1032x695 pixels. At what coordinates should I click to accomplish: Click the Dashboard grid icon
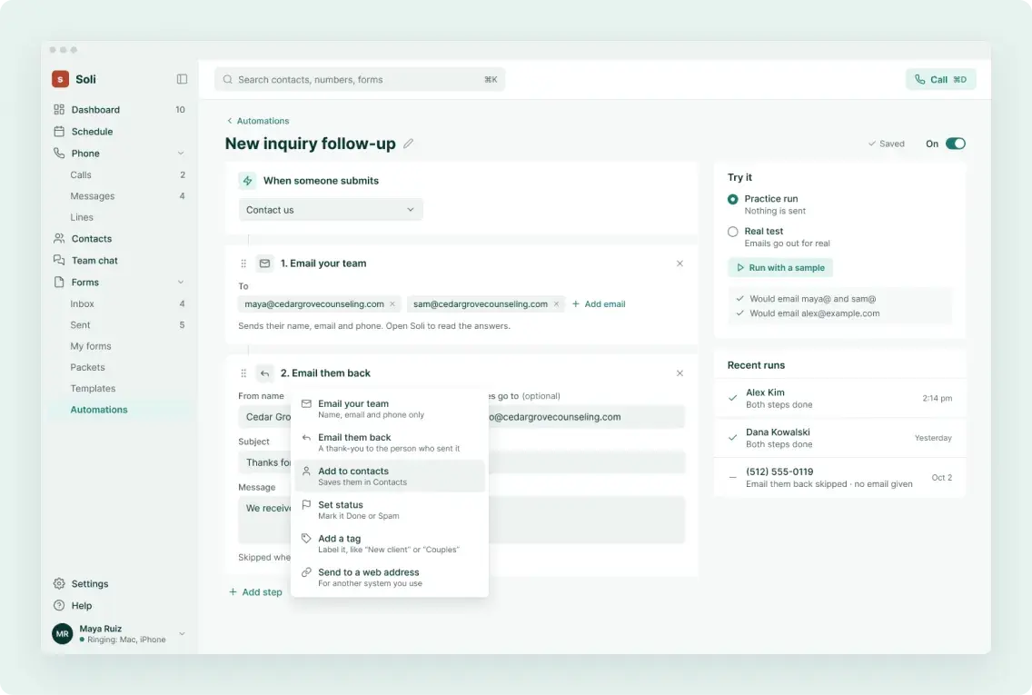pyautogui.click(x=59, y=109)
